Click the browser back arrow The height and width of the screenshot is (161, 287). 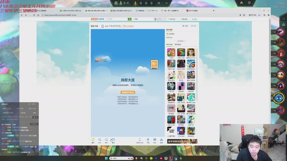pyautogui.click(x=26, y=15)
